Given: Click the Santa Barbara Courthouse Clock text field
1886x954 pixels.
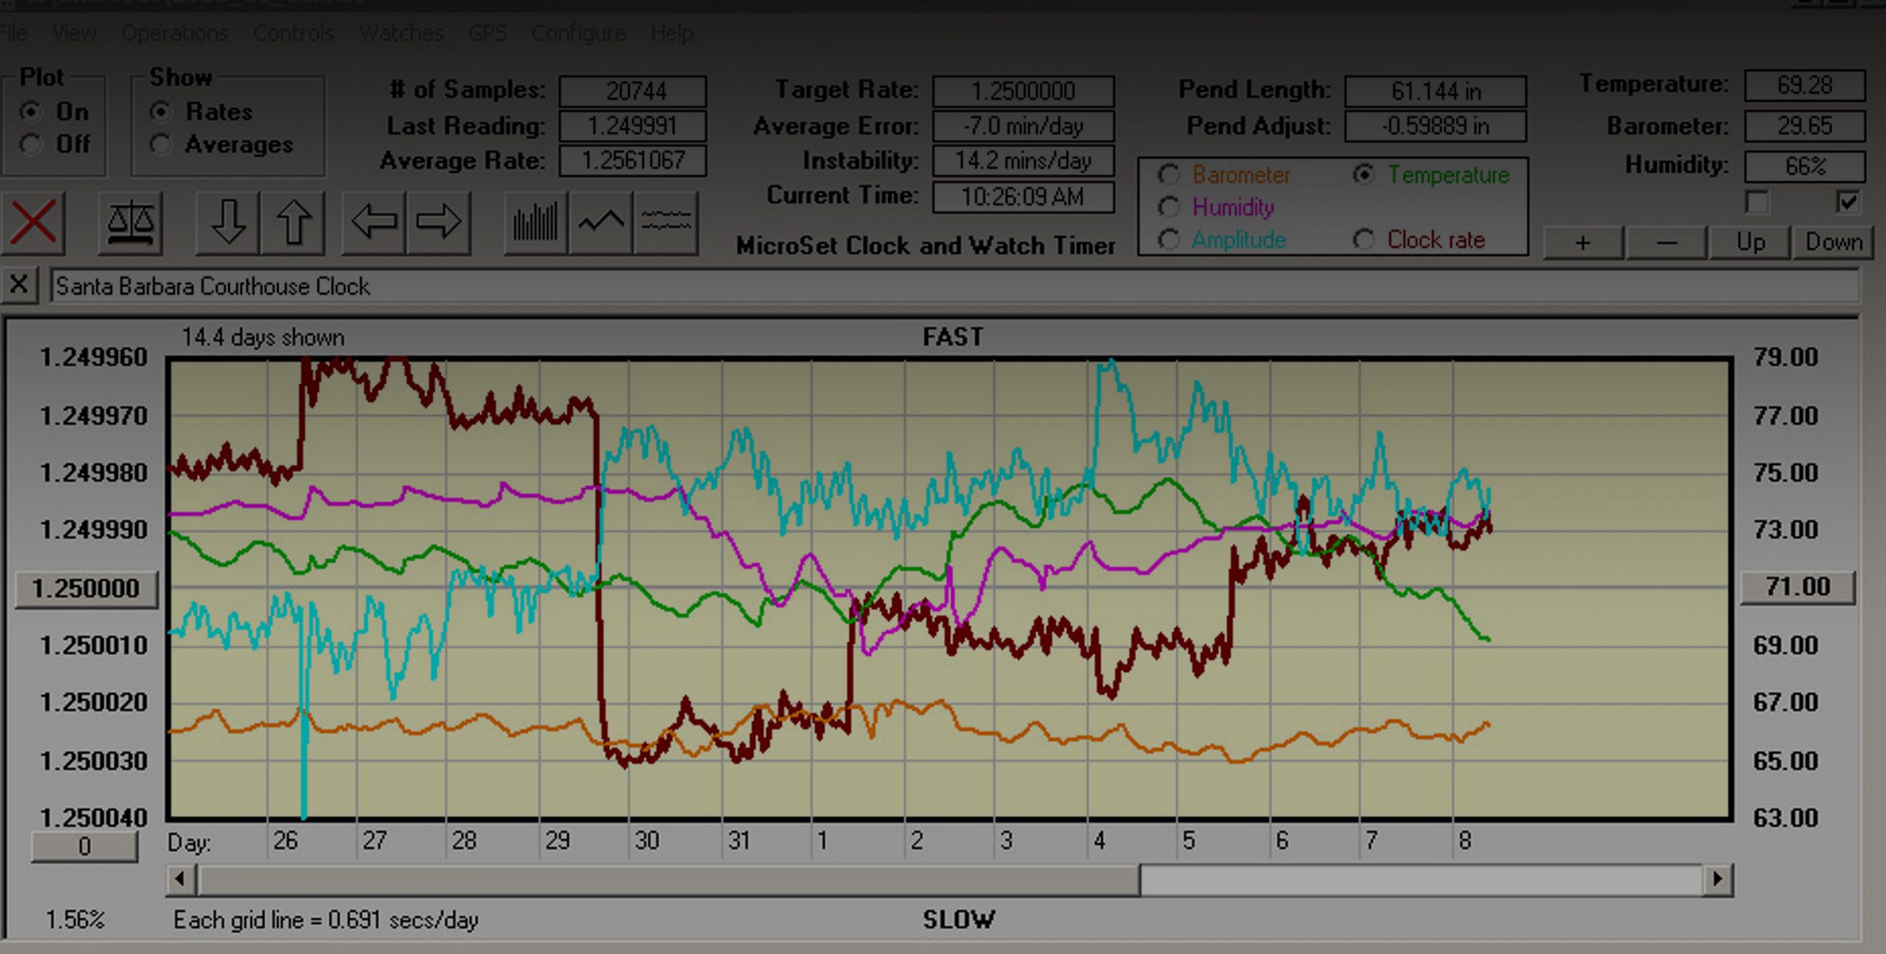Looking at the screenshot, I should click(954, 286).
